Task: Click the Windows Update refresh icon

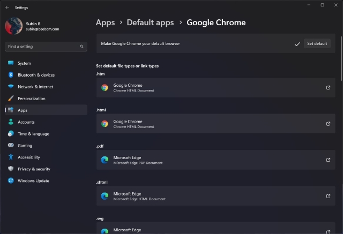Action: [x=11, y=180]
